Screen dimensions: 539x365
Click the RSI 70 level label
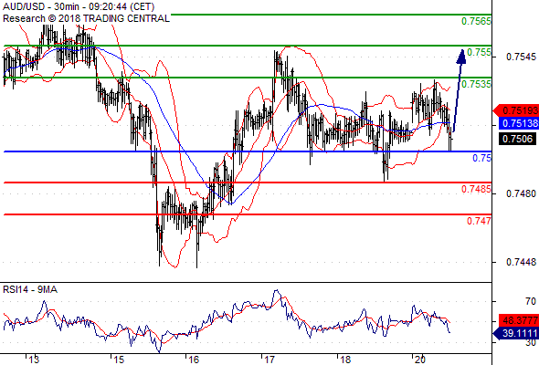[x=531, y=301]
